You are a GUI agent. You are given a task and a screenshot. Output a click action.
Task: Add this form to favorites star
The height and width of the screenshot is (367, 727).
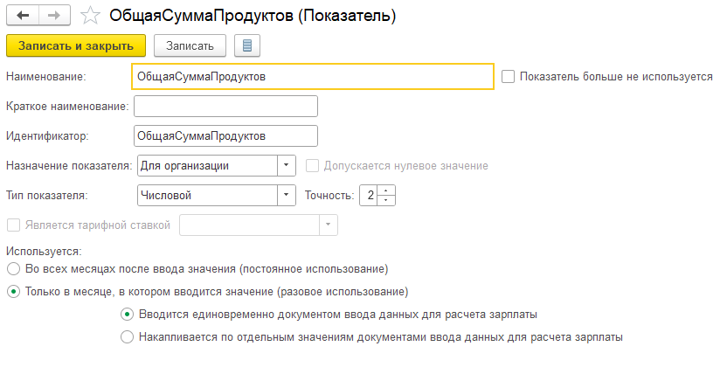tap(89, 16)
